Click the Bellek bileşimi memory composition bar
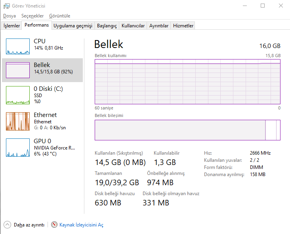 [187, 130]
